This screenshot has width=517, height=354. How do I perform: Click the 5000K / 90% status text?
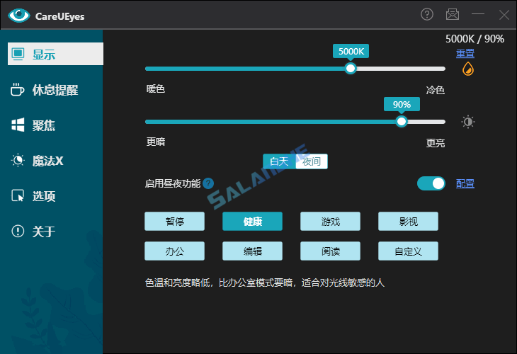pyautogui.click(x=475, y=39)
